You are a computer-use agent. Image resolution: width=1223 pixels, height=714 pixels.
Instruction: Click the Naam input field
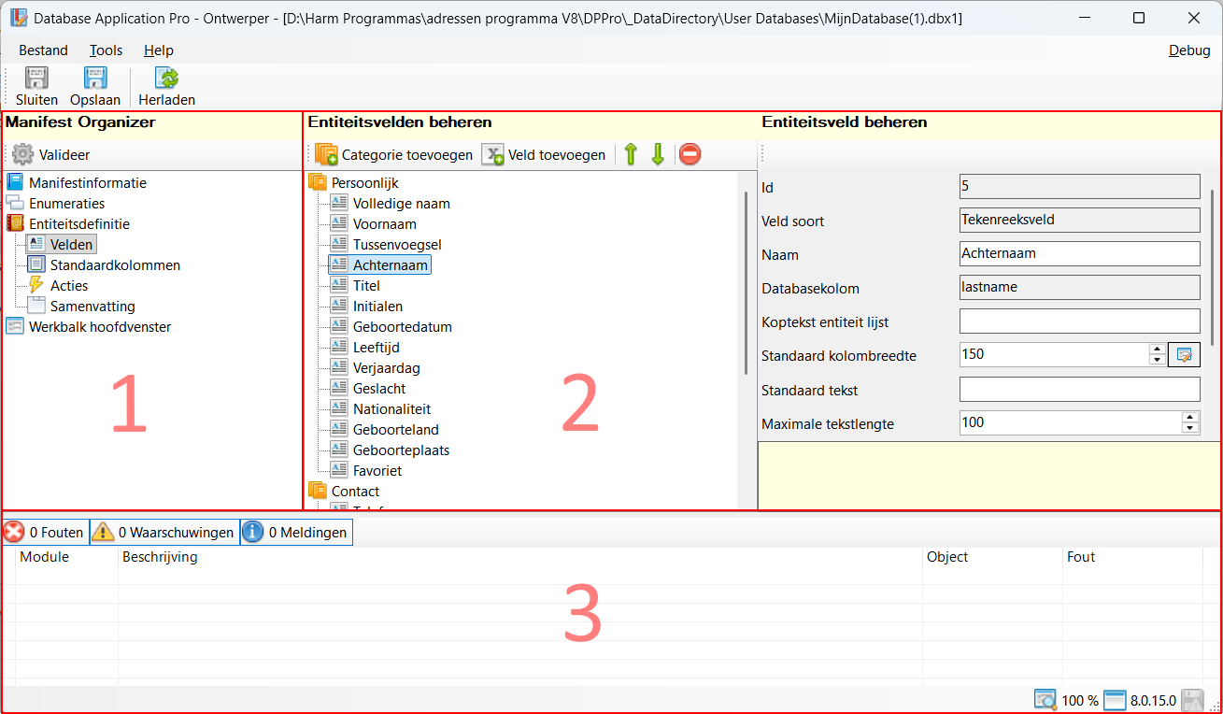click(x=1079, y=254)
